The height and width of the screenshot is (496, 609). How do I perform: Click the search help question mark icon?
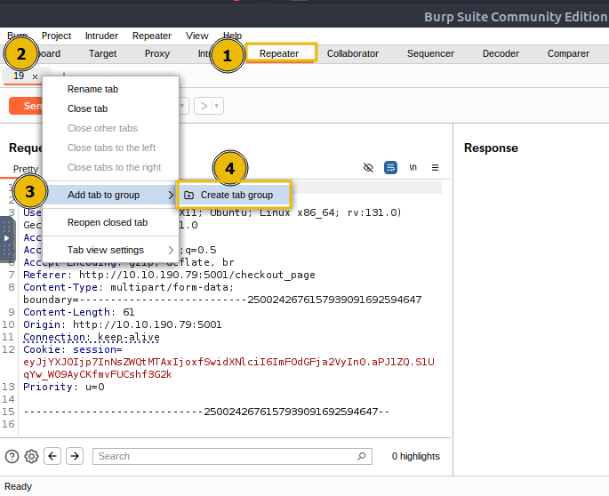point(12,456)
